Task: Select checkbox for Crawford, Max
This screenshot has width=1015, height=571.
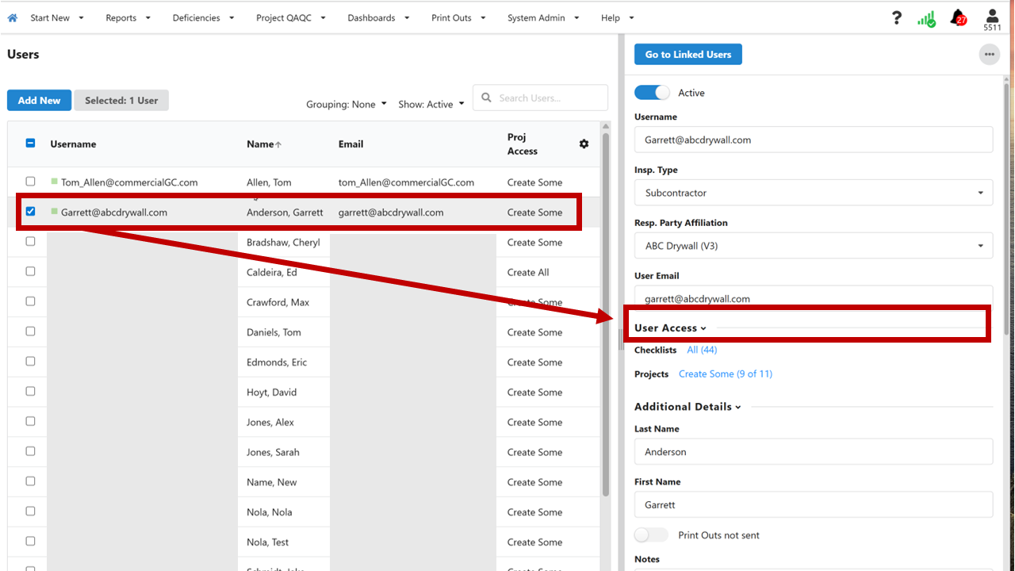Action: [30, 301]
